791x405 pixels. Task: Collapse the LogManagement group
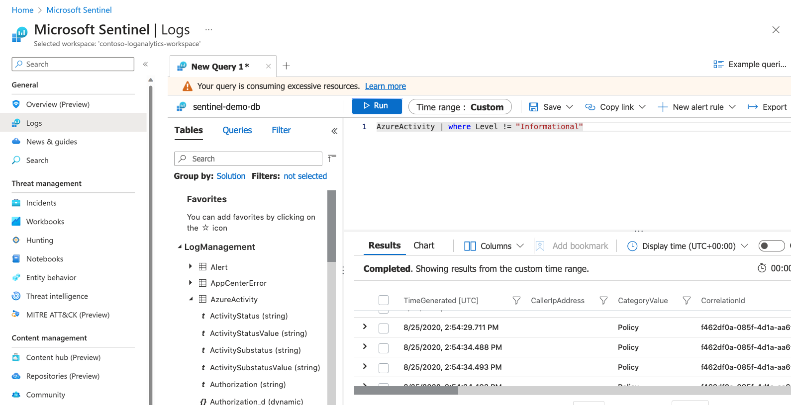[180, 247]
